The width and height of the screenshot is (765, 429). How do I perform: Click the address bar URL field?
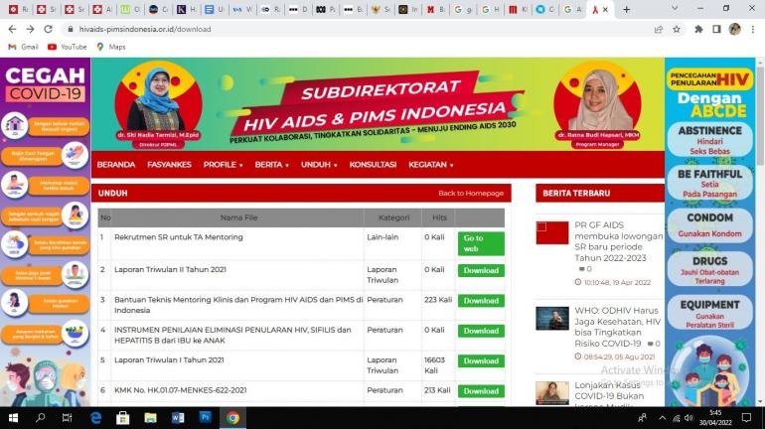pos(348,29)
